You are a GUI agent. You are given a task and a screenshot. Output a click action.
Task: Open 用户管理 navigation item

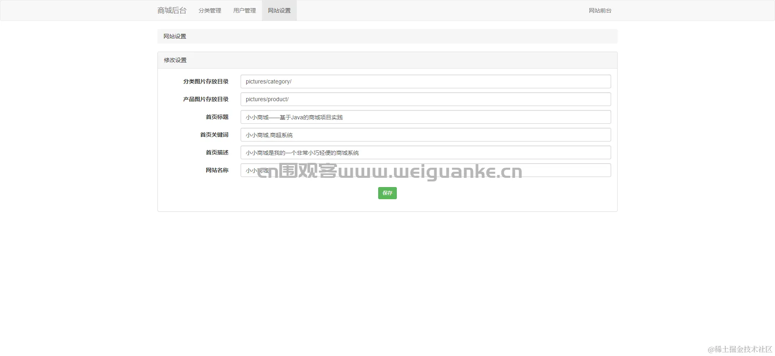click(x=245, y=10)
